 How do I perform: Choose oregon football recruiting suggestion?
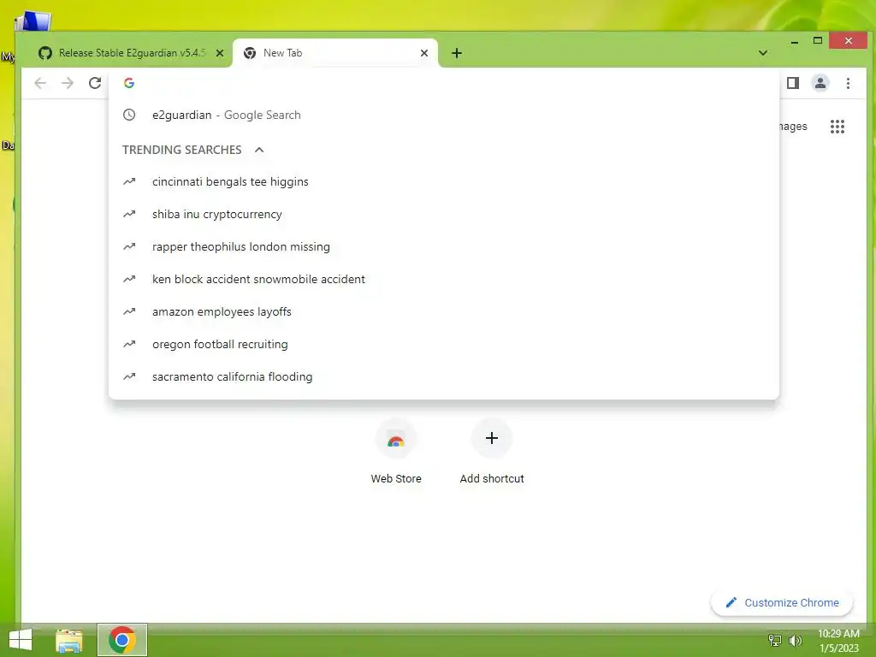444,344
